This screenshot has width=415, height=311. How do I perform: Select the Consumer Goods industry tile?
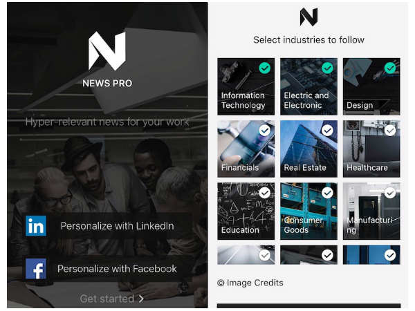tap(308, 211)
